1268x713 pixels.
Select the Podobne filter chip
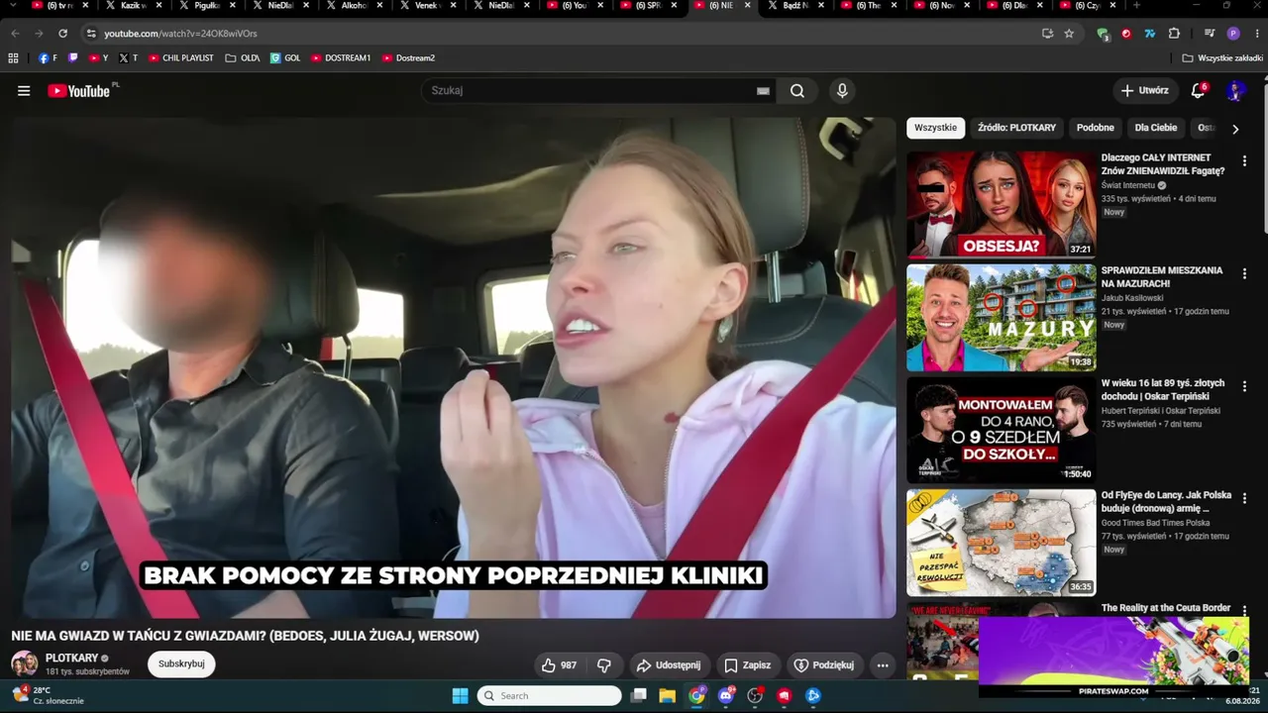click(x=1095, y=128)
